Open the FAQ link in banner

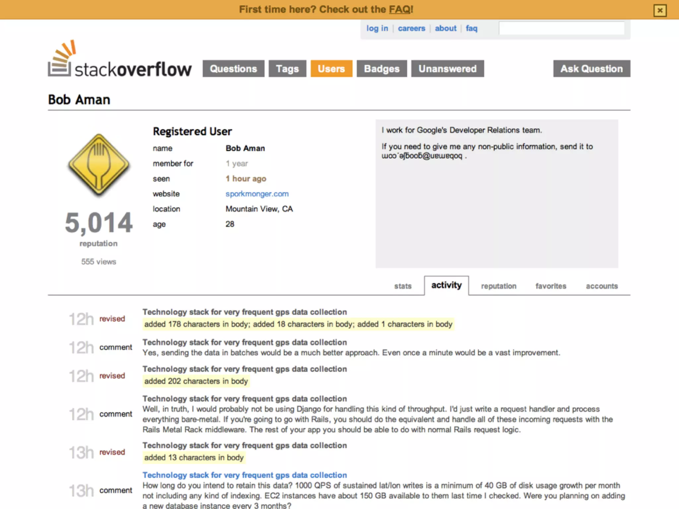400,9
